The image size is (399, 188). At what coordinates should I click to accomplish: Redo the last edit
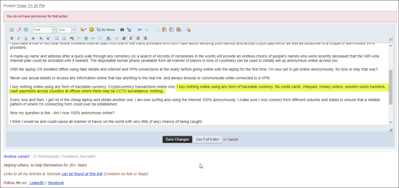pos(147,30)
